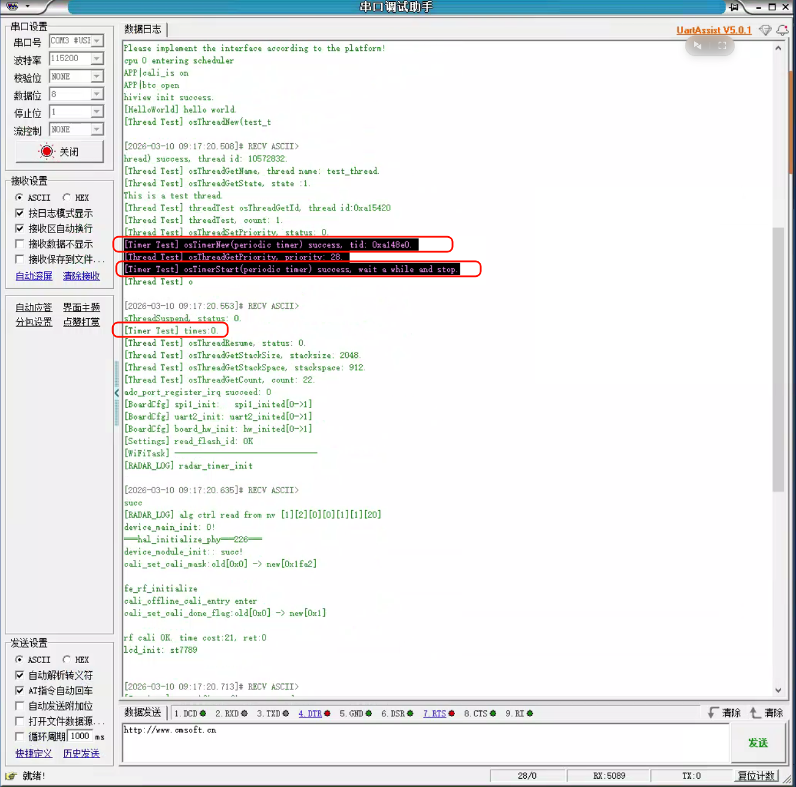Open the 波特率 115200 dropdown

[x=97, y=58]
